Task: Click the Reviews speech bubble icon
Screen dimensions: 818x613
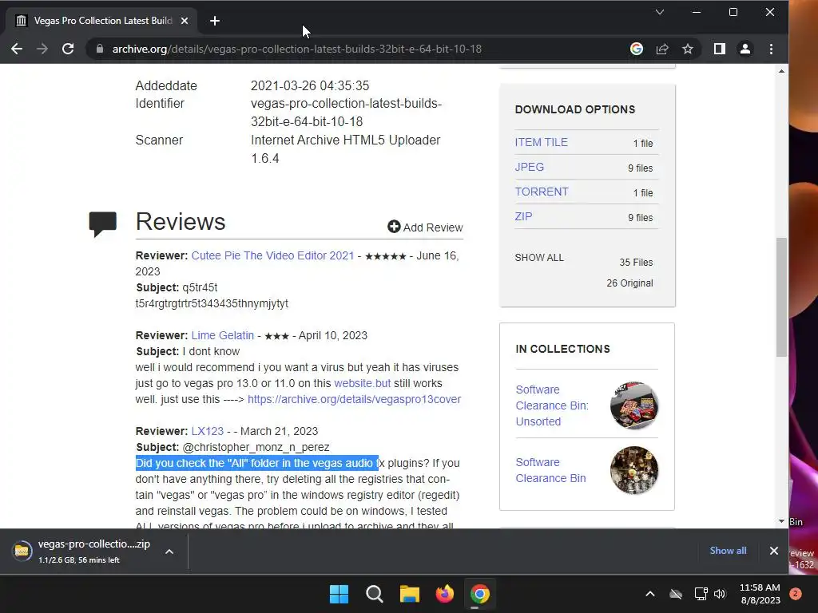Action: (103, 224)
